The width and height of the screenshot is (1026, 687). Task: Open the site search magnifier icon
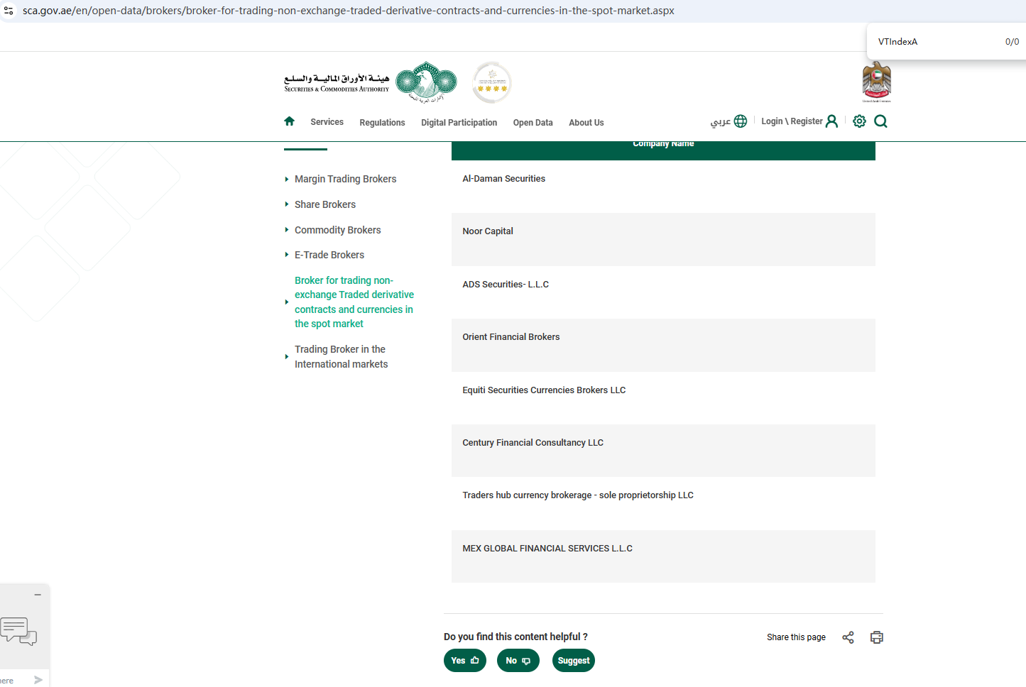(880, 121)
